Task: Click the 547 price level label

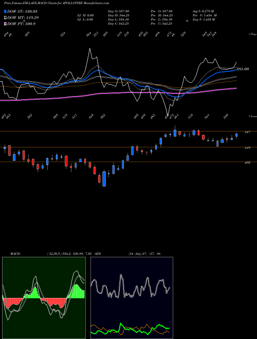Action: coord(247,132)
